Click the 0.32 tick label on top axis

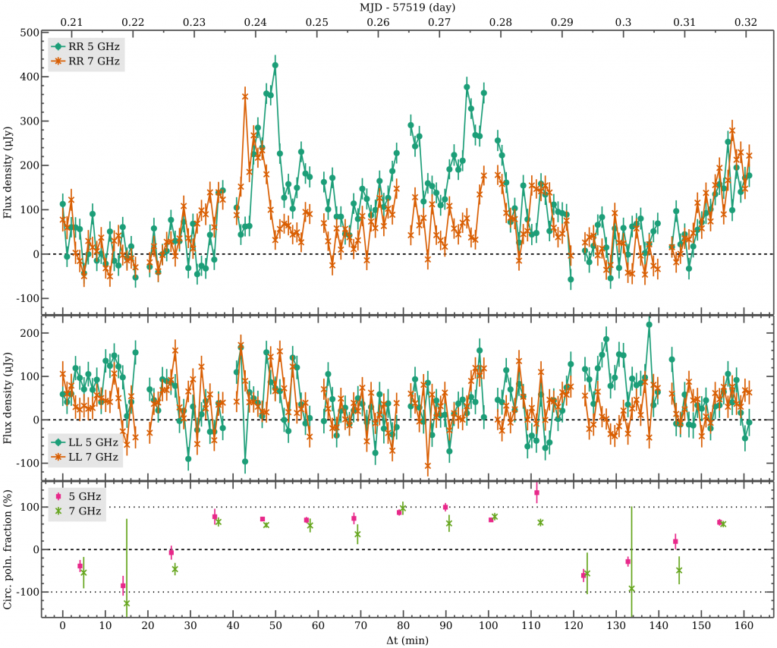(746, 22)
